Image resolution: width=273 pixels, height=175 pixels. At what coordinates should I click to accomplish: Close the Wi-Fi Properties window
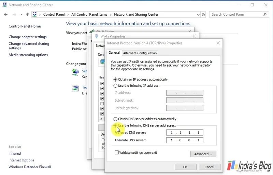click(x=194, y=36)
